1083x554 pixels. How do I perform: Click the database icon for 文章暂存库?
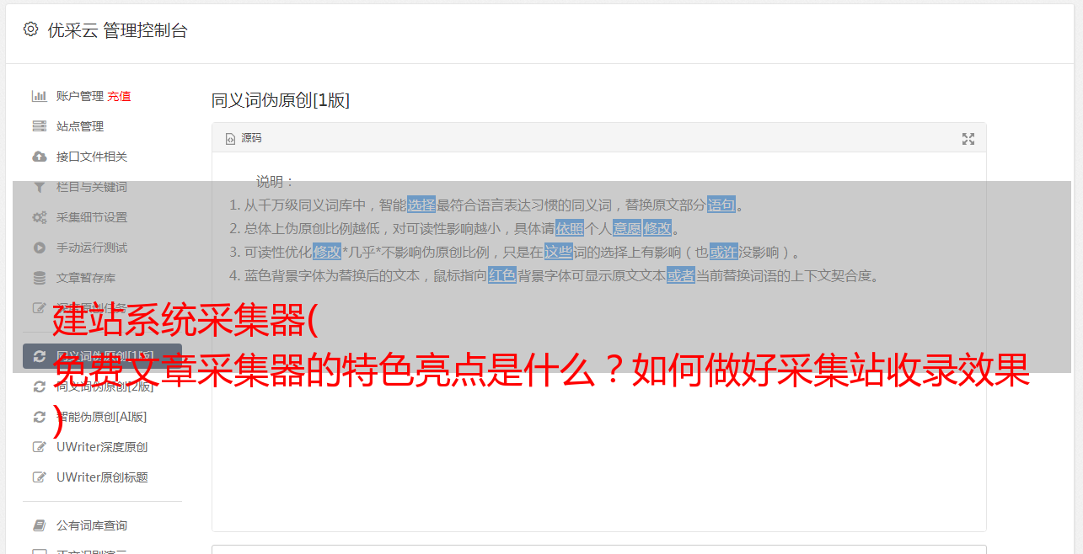click(39, 278)
